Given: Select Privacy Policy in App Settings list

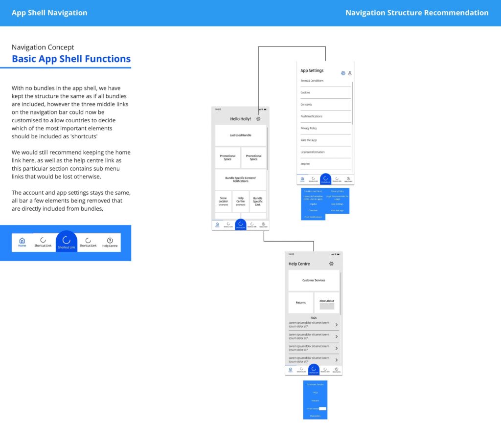Looking at the screenshot, I should (x=309, y=128).
